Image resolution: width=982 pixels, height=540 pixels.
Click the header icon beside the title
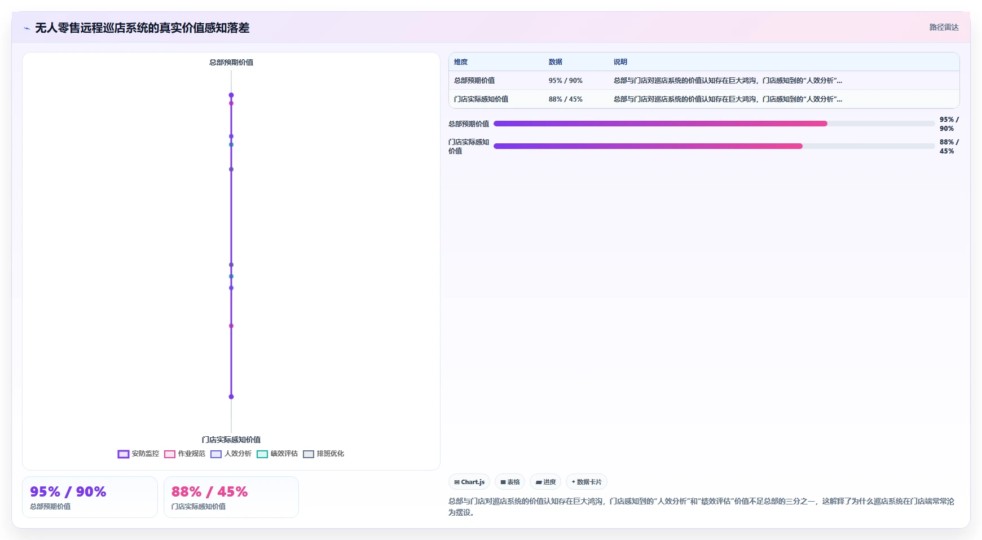(x=27, y=28)
